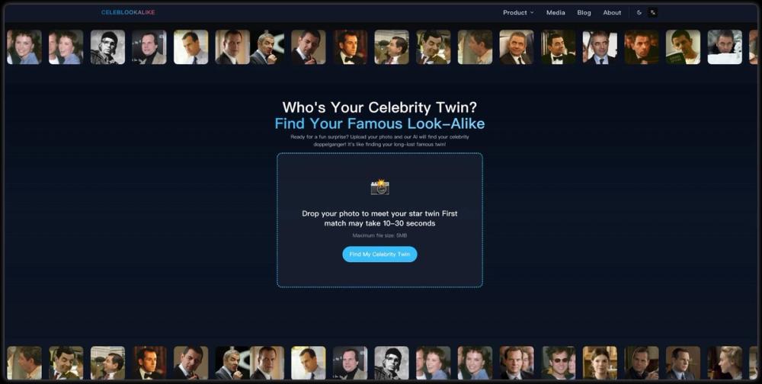This screenshot has width=762, height=384.
Task: Click Find My Celebrity Twin button
Action: point(379,254)
